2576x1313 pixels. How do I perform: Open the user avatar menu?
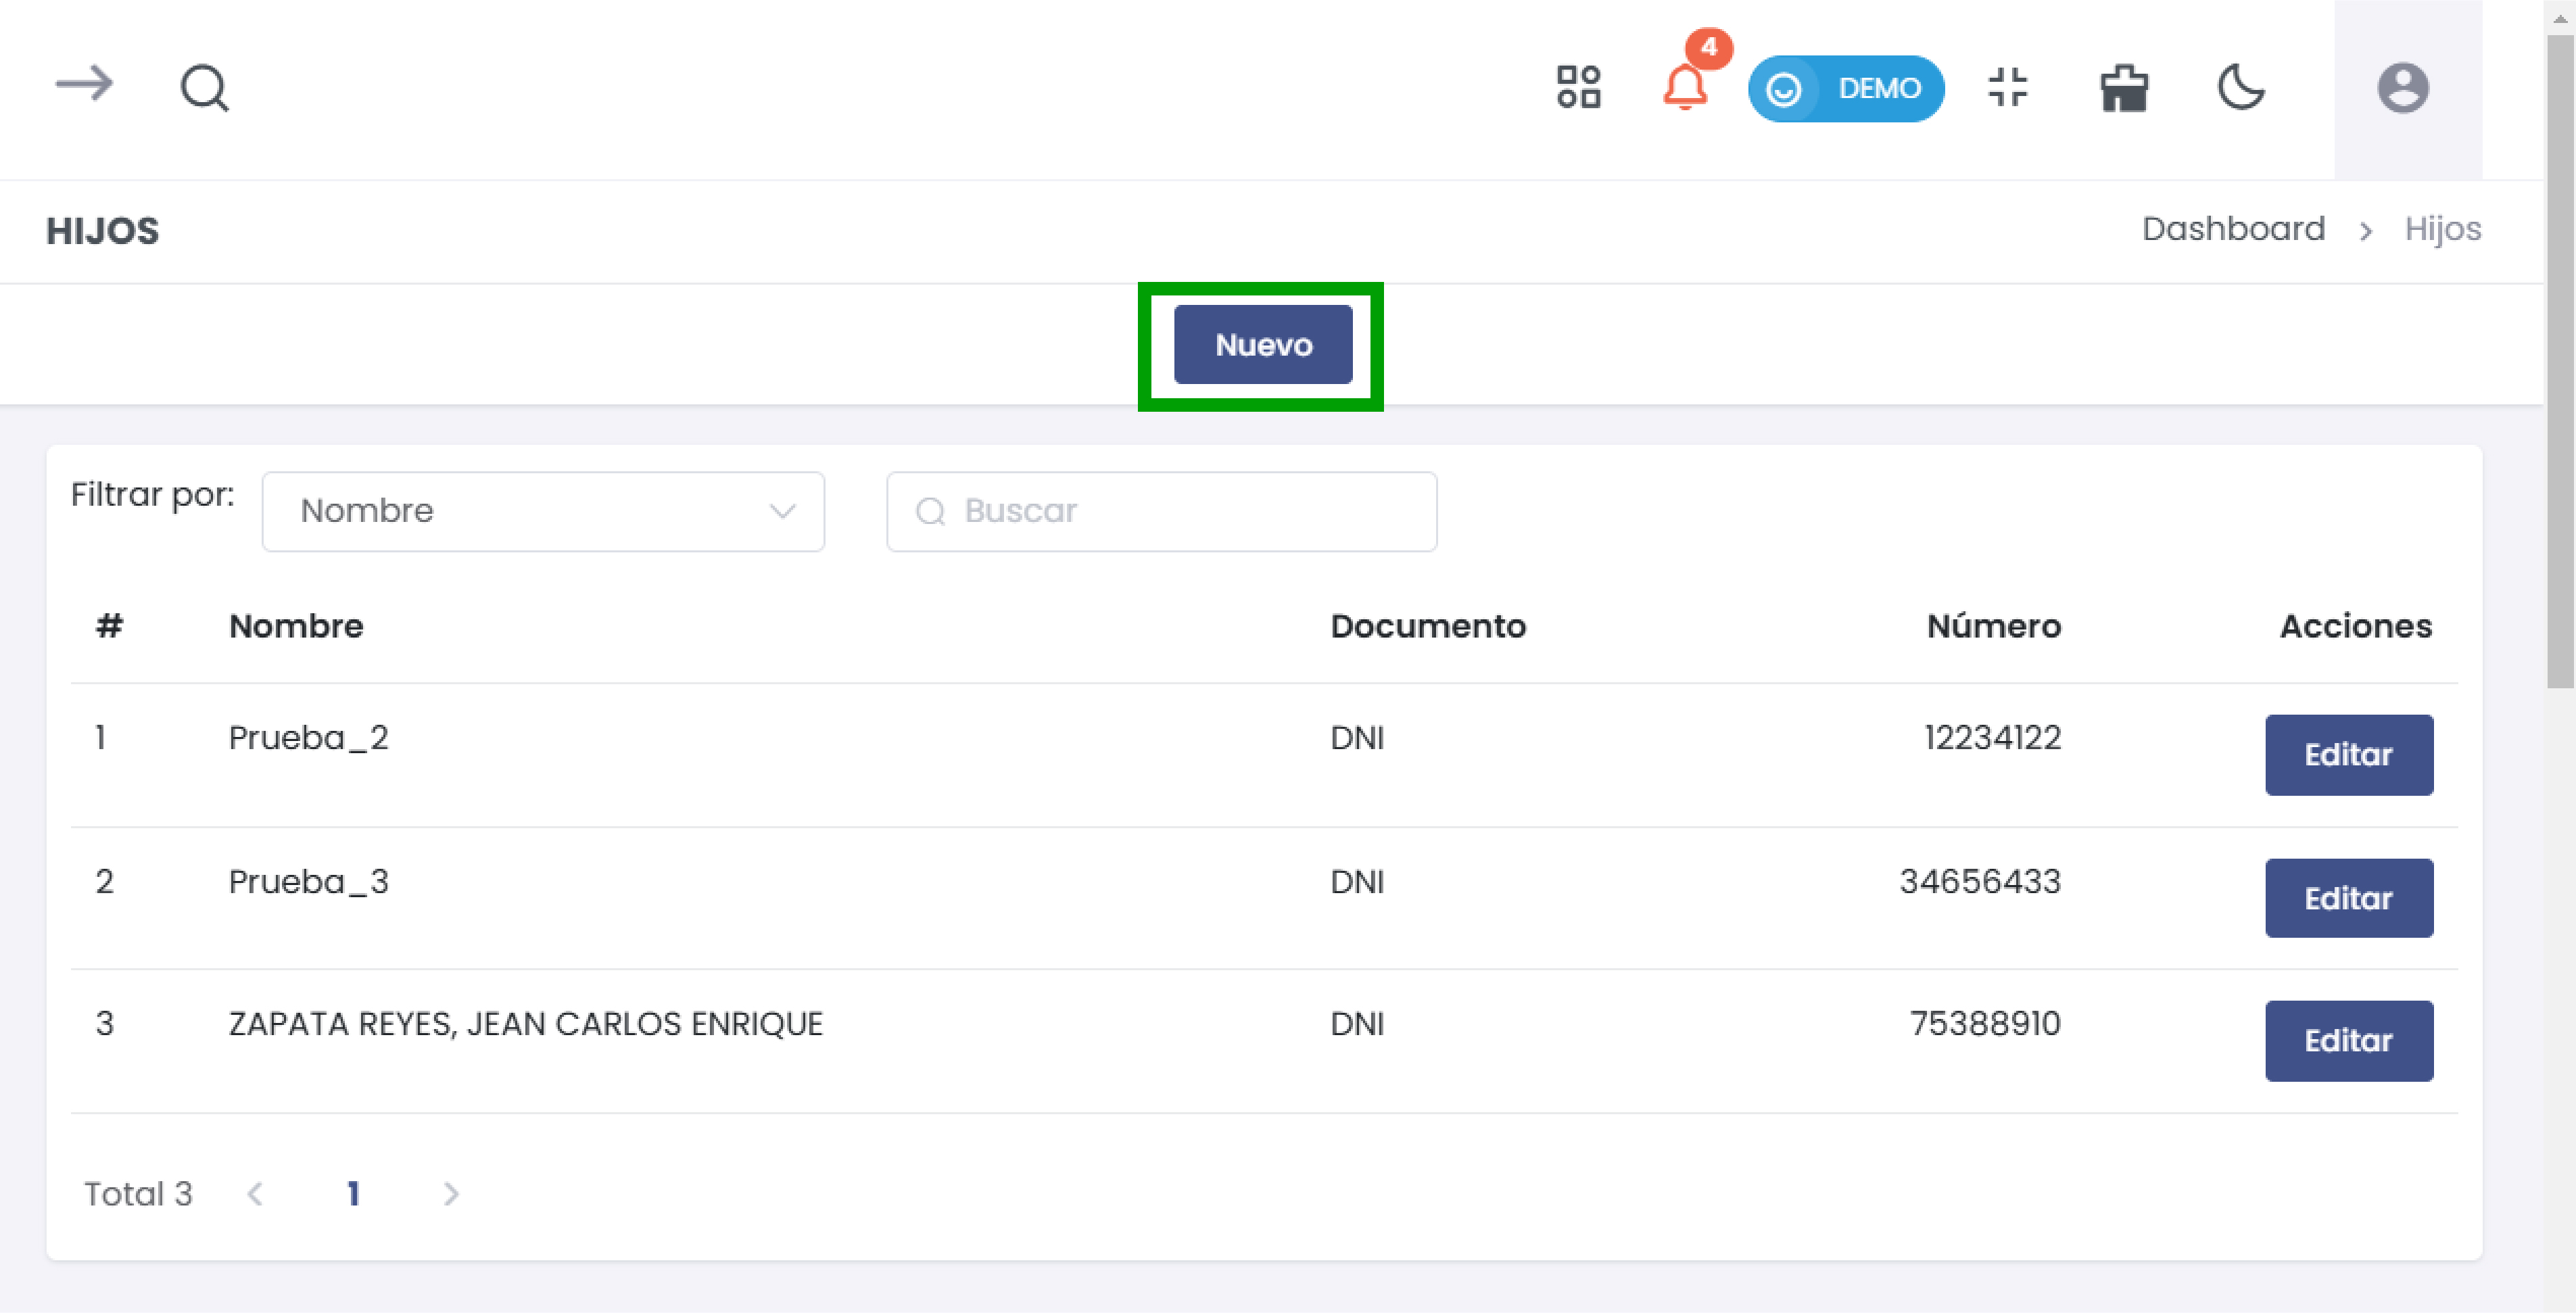2402,88
